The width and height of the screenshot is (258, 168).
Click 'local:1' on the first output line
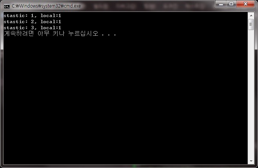pyautogui.click(x=51, y=16)
